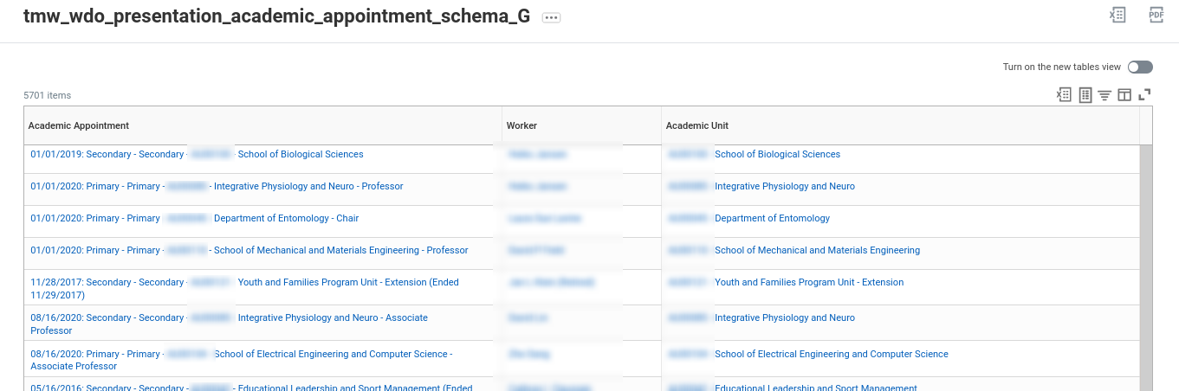
Task: Open the Academic Unit column header menu
Action: coord(697,125)
